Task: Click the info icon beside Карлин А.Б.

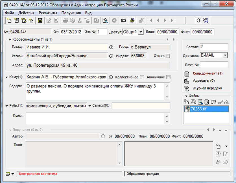Action: click(x=111, y=77)
